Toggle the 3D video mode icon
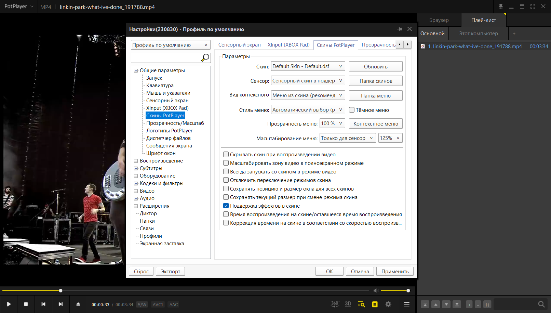The height and width of the screenshot is (313, 551). coord(348,304)
